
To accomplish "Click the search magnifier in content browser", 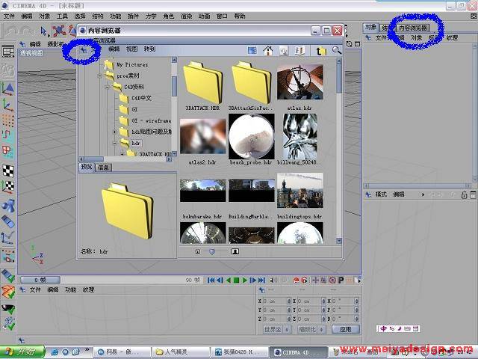I will pos(337,50).
